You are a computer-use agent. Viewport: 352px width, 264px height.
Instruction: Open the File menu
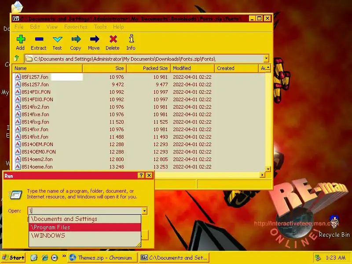pyautogui.click(x=19, y=27)
